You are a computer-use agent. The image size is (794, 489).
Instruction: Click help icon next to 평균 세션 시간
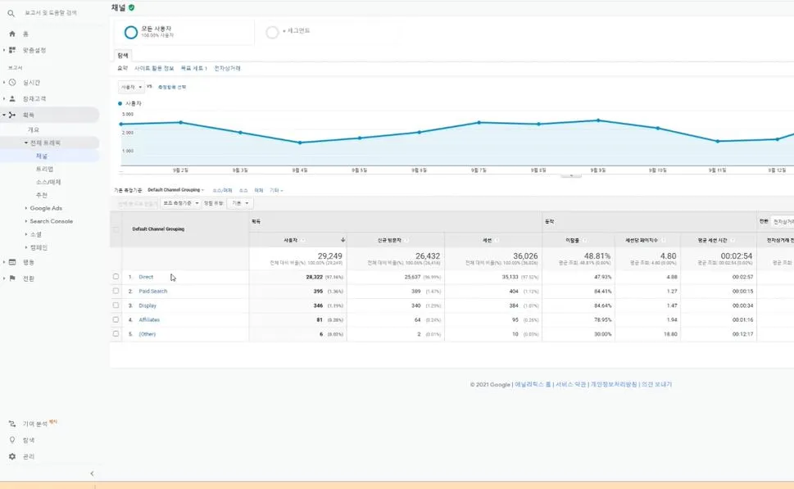(733, 240)
